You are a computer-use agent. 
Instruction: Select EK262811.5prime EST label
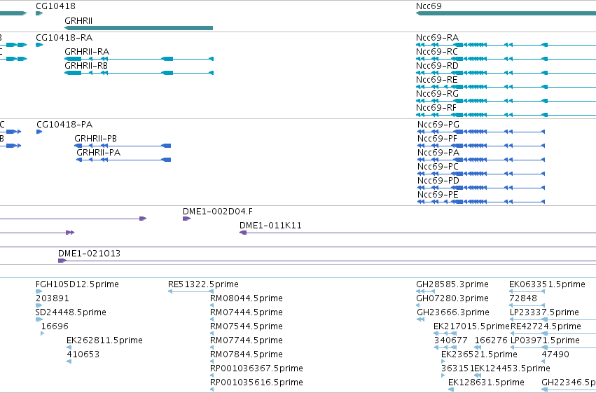point(104,340)
